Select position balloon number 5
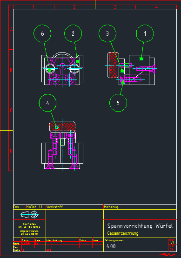181x258 pixels. click(x=118, y=103)
